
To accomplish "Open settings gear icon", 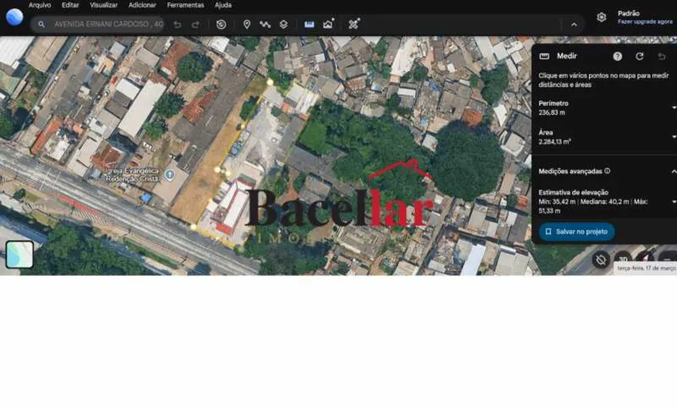I will coord(601,18).
